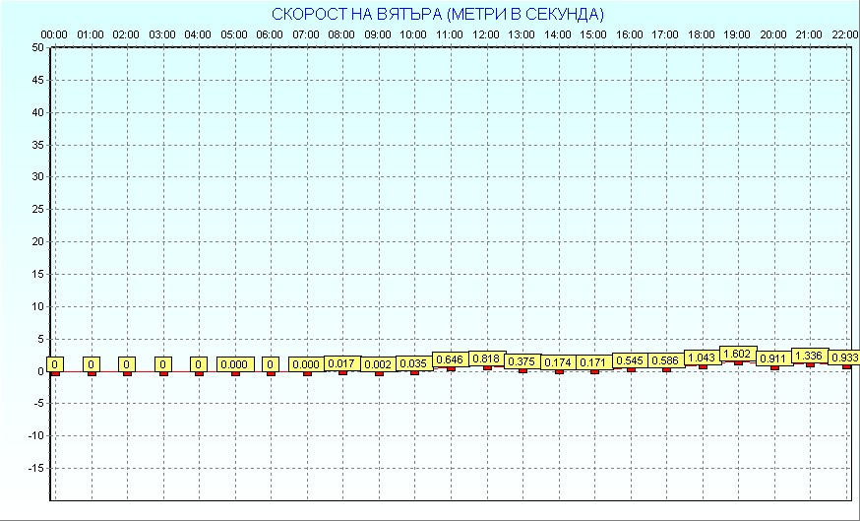
Task: Click the 0.586 data label
Action: [666, 361]
